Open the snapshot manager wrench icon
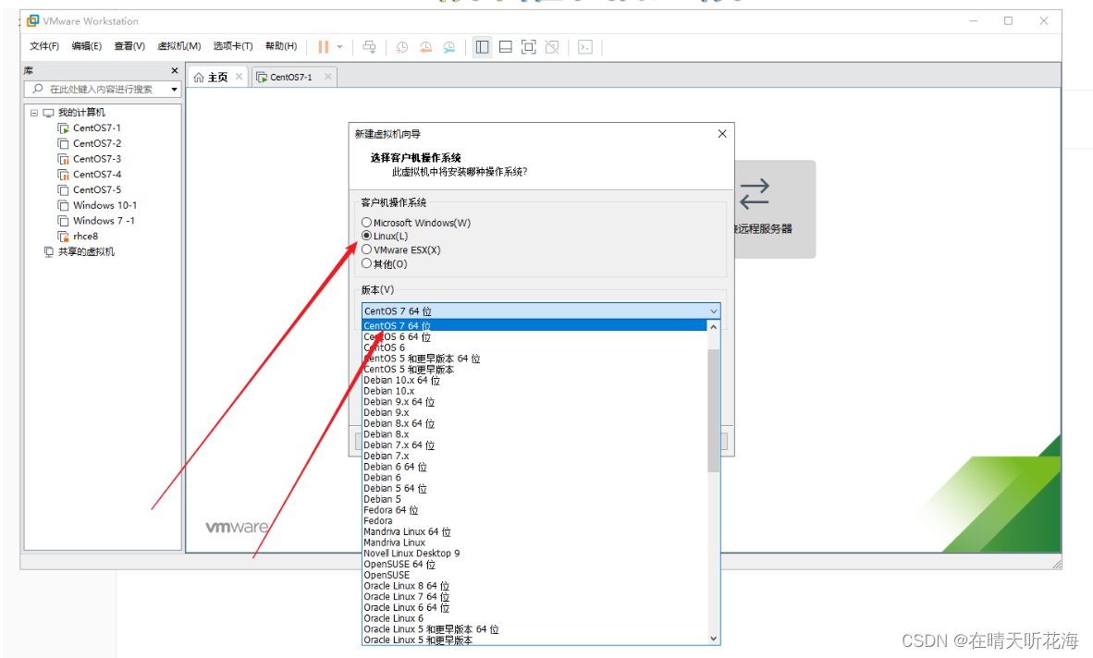Screen dimensions: 1093x658 pyautogui.click(x=449, y=46)
